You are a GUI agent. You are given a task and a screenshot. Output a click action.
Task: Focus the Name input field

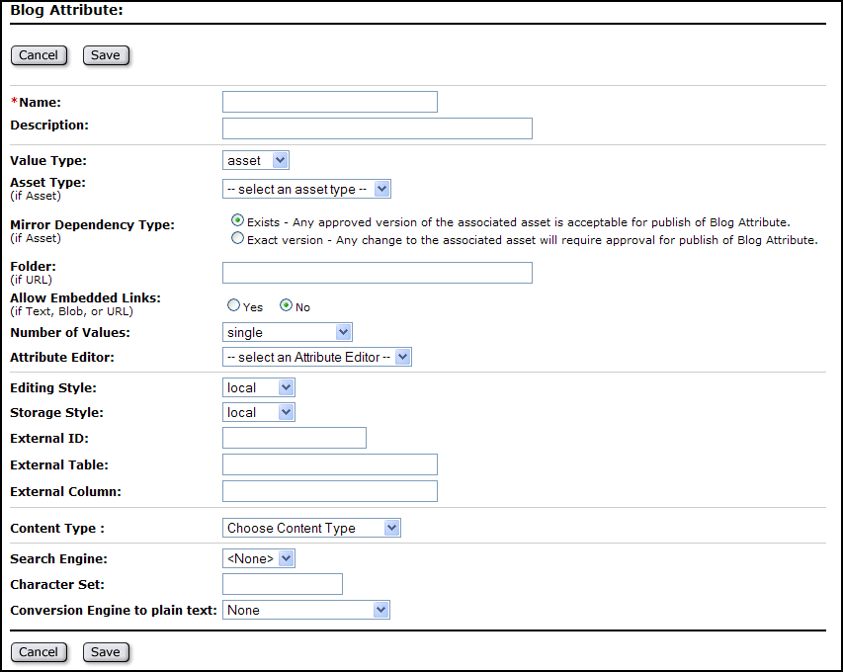[329, 102]
